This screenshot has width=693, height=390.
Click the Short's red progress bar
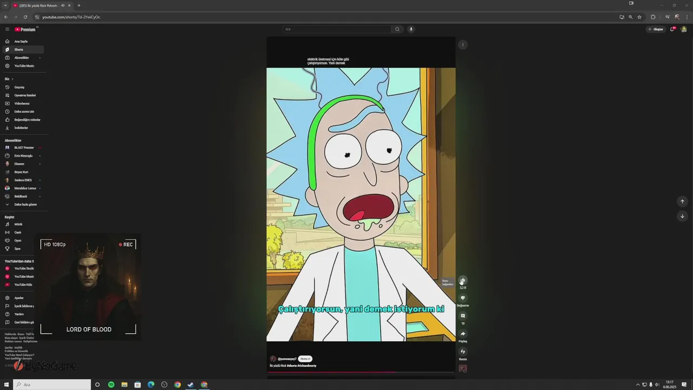click(361, 372)
